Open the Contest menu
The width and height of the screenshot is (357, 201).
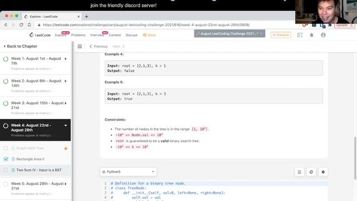pyautogui.click(x=115, y=35)
